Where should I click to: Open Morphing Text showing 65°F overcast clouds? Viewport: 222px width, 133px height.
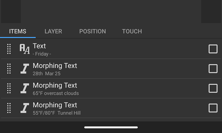[111, 88]
